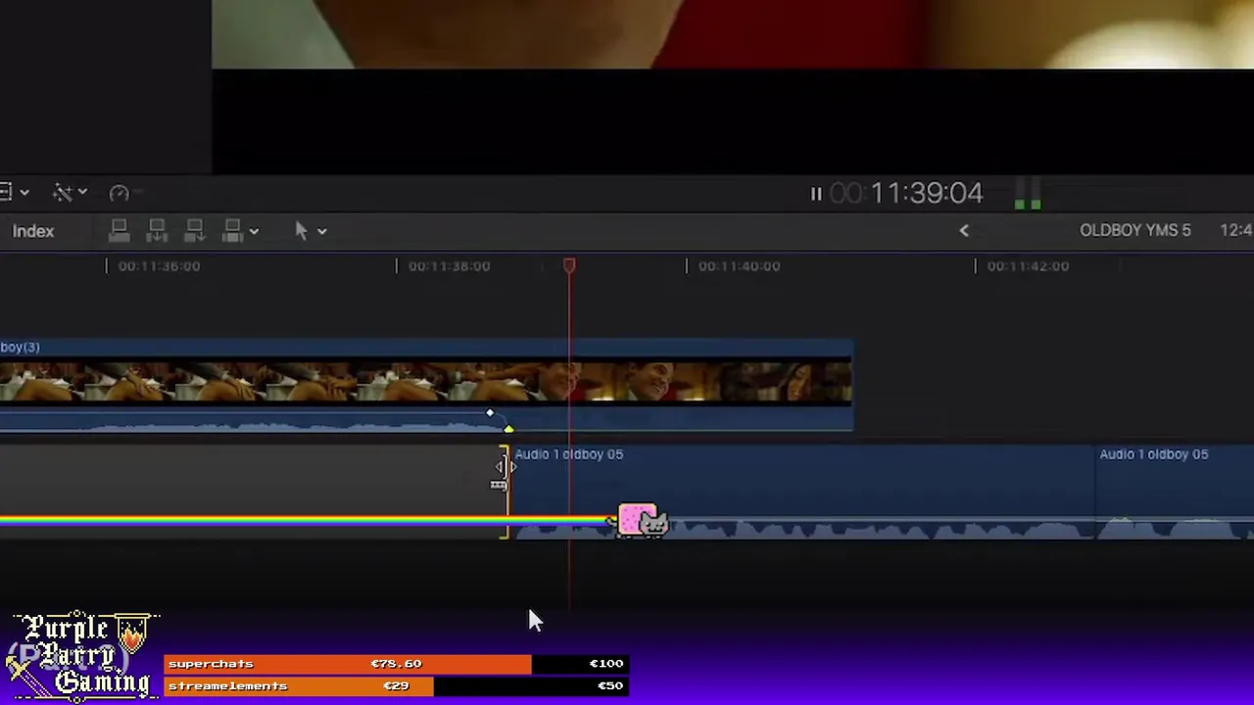
Task: Click the connect clip to storyline icon
Action: tap(120, 231)
